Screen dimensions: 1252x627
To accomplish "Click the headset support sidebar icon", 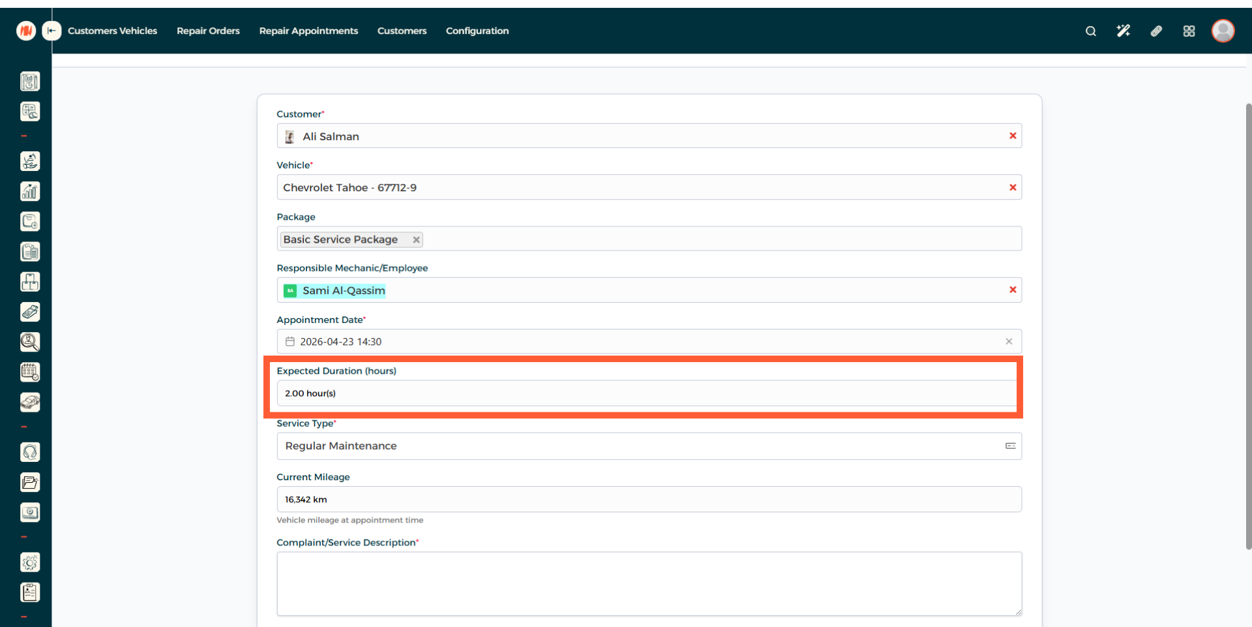I will [x=29, y=452].
